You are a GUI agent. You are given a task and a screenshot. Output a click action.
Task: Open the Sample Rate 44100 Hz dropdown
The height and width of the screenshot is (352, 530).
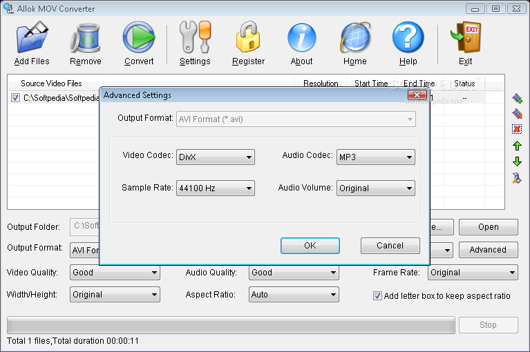pyautogui.click(x=216, y=188)
